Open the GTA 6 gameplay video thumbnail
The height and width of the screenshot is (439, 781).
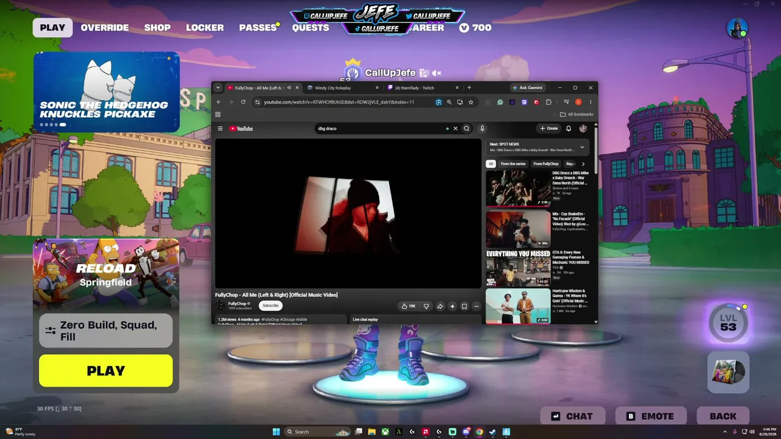point(518,268)
